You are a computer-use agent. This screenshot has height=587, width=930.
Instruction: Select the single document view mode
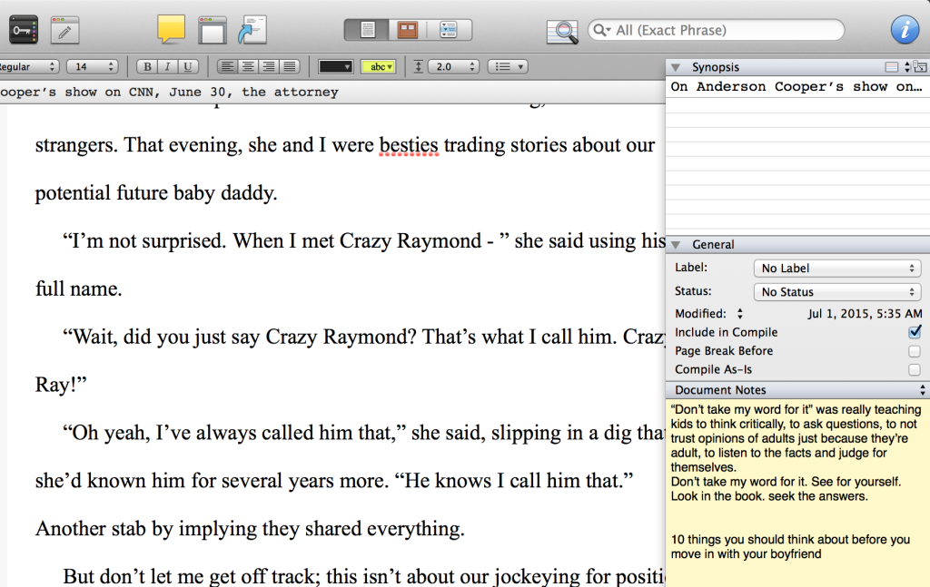(x=367, y=29)
